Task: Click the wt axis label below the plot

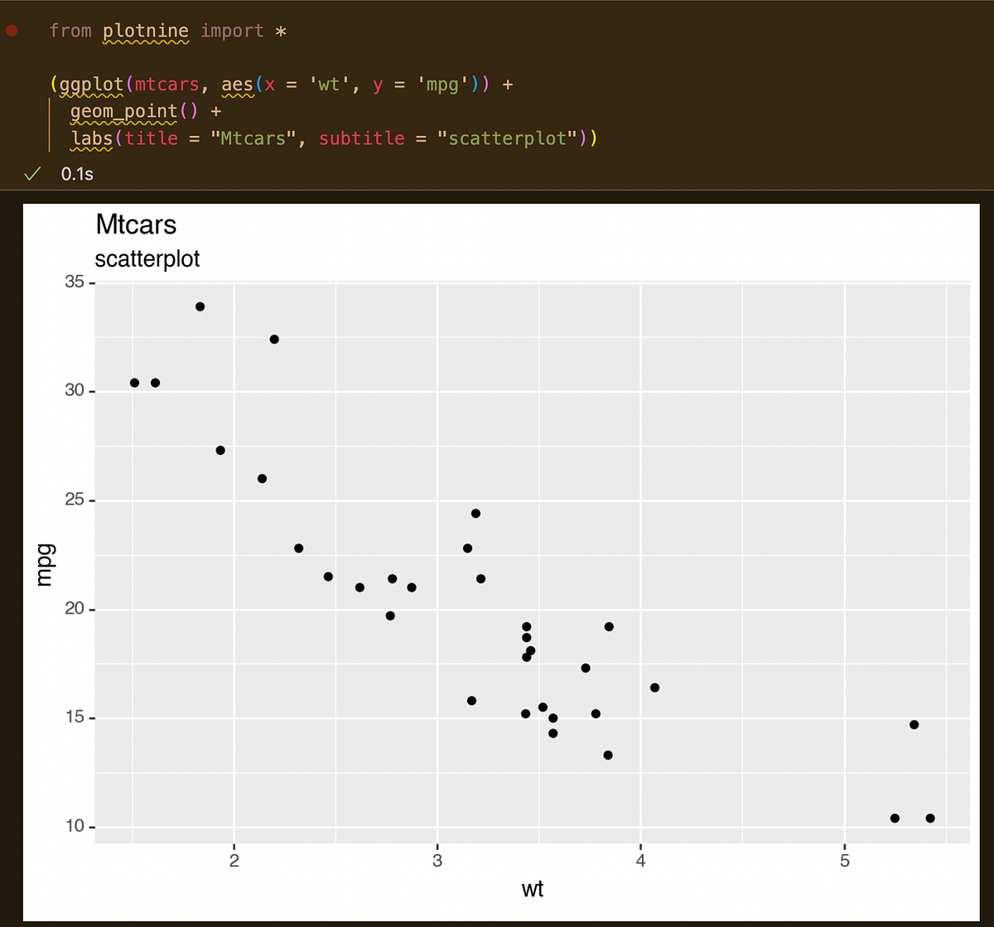Action: point(533,889)
